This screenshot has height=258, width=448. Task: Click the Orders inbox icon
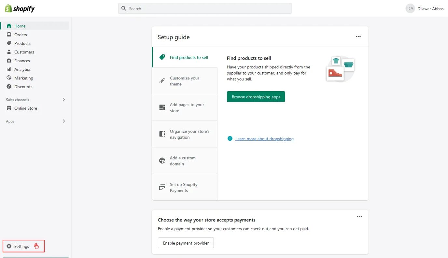[9, 35]
